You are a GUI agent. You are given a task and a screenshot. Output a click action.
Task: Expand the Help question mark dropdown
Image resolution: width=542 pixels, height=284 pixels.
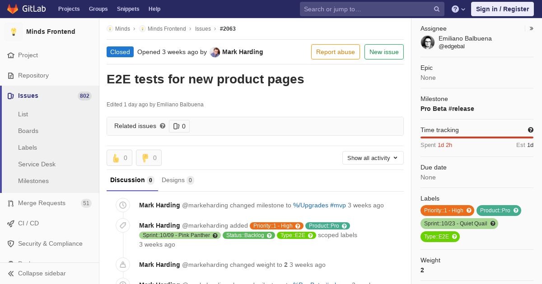[x=458, y=9]
